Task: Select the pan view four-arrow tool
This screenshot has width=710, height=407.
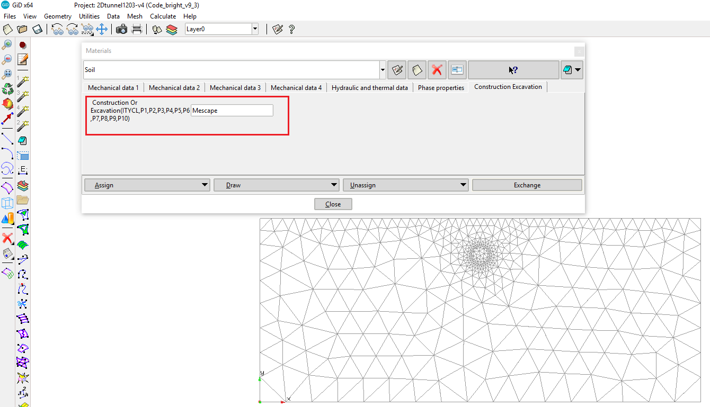Action: click(102, 29)
